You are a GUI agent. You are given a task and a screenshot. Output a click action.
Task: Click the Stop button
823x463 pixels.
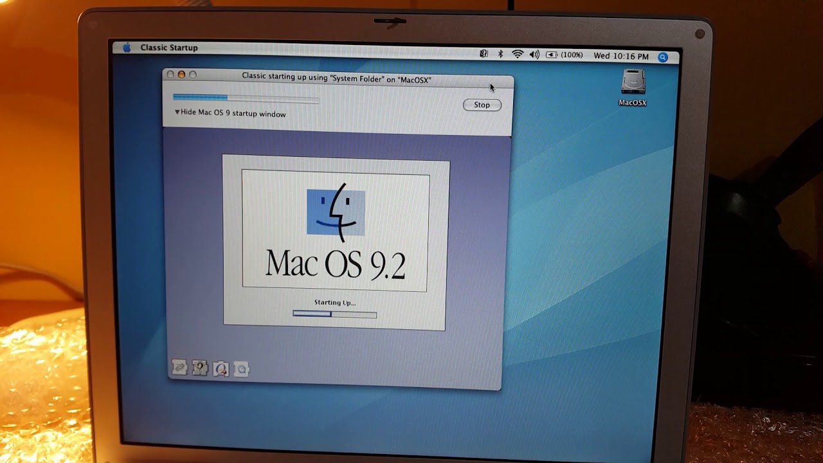coord(482,105)
